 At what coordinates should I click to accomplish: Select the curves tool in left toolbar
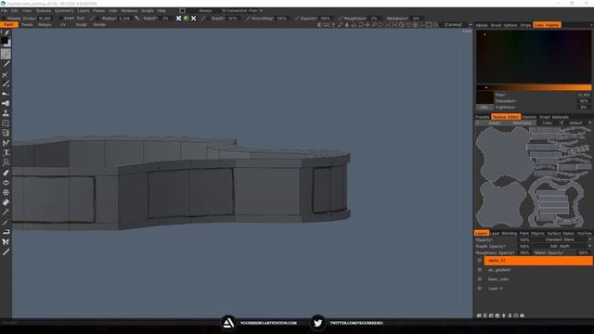6,143
